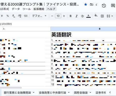Toggle italic formatting
The width and height of the screenshot is (116, 96).
76,16
